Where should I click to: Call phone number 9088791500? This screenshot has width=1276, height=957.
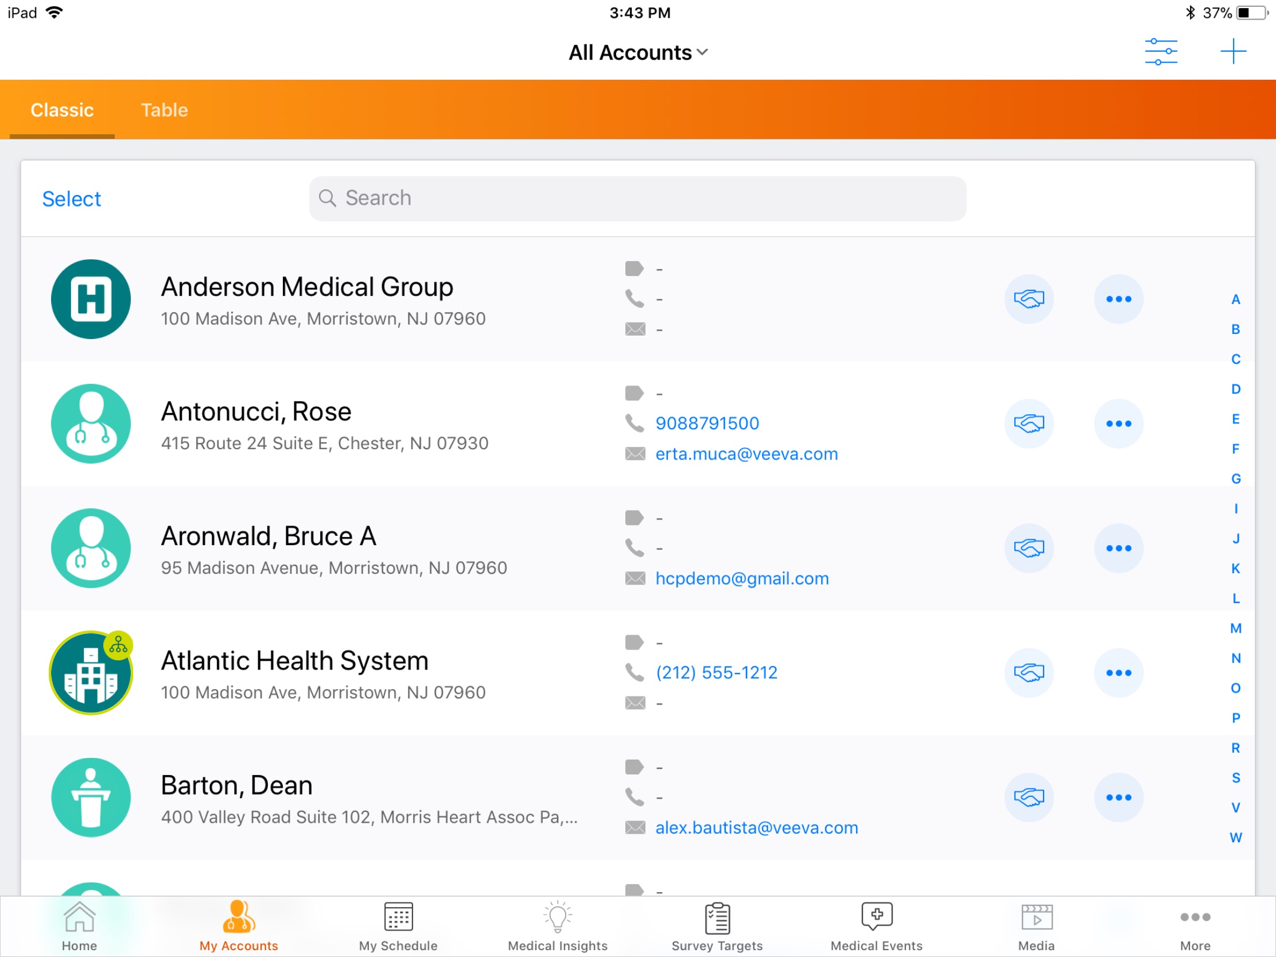(707, 423)
